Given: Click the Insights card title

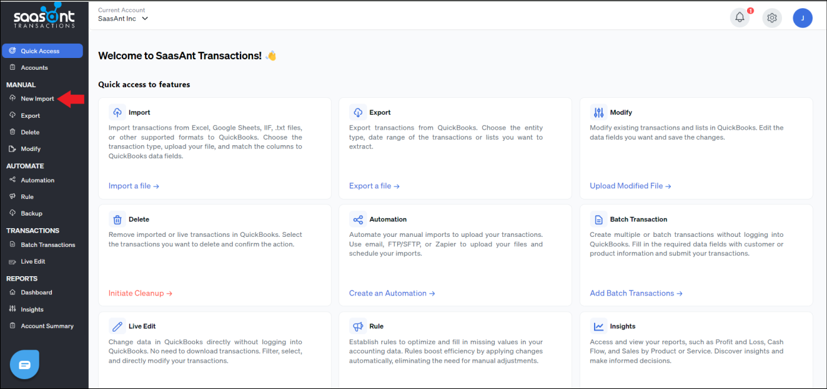Looking at the screenshot, I should click(x=623, y=326).
